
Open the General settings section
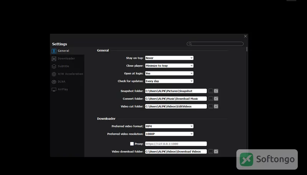pyautogui.click(x=68, y=51)
